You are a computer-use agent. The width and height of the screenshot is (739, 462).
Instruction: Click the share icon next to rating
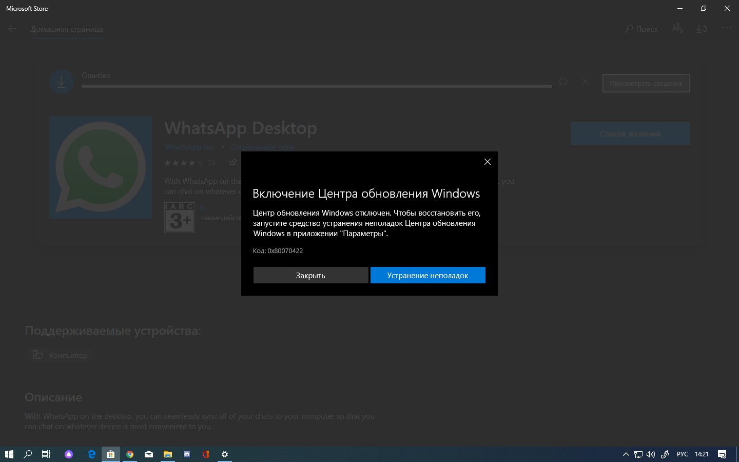pyautogui.click(x=233, y=162)
